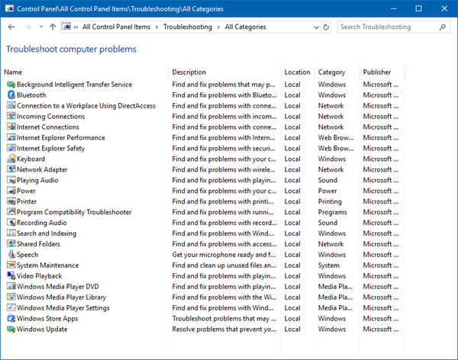Click the Printer troubleshooter icon
Screen dimensions: 458x360
11,201
